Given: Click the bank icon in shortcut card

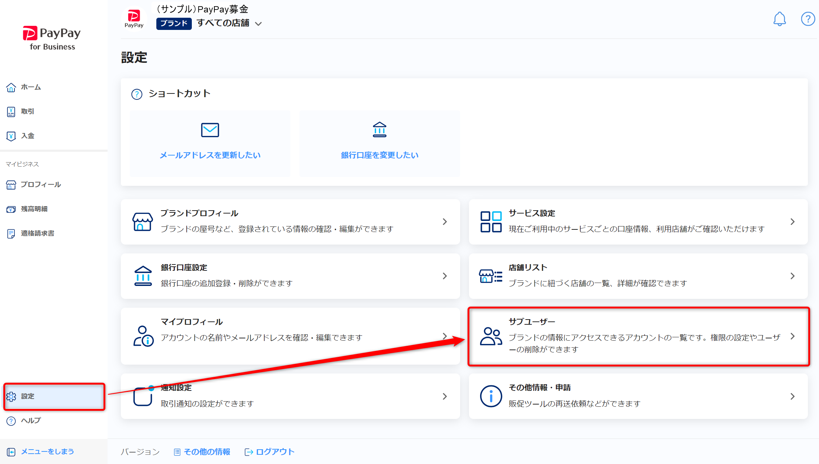Looking at the screenshot, I should coord(380,130).
